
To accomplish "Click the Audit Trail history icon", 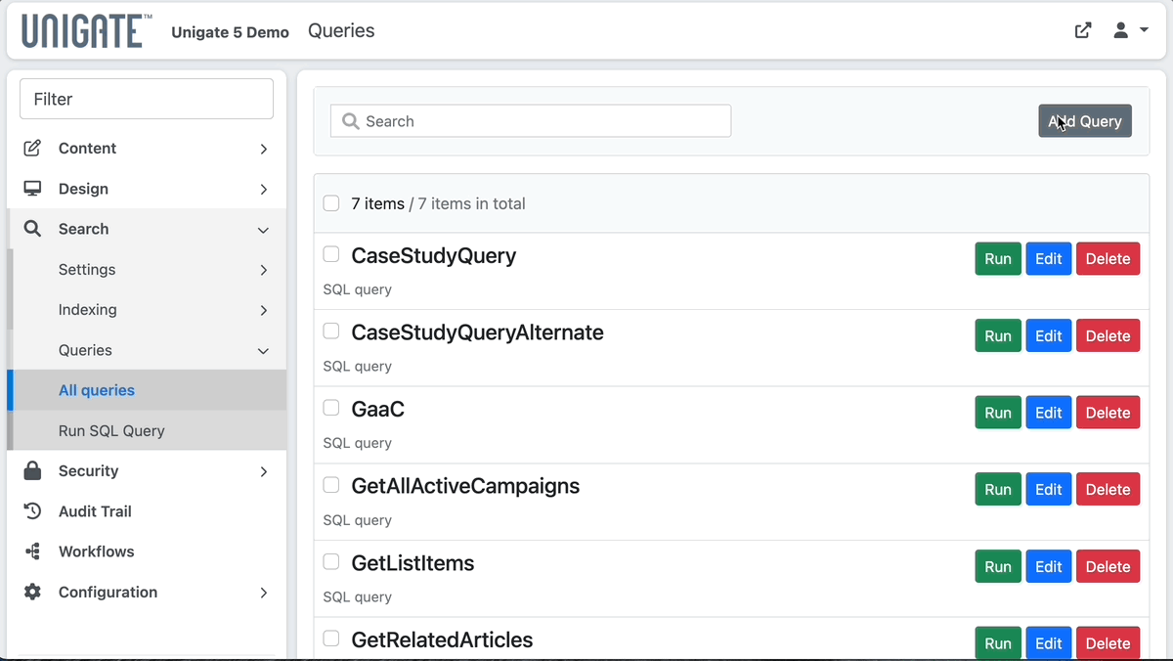I will coord(32,511).
